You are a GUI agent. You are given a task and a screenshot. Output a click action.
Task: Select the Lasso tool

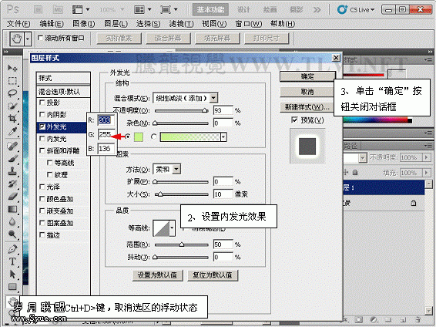tap(12, 93)
